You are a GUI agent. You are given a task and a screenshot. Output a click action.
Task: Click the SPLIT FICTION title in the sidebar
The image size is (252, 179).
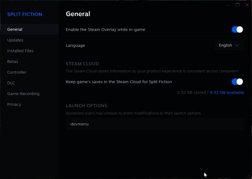(25, 14)
